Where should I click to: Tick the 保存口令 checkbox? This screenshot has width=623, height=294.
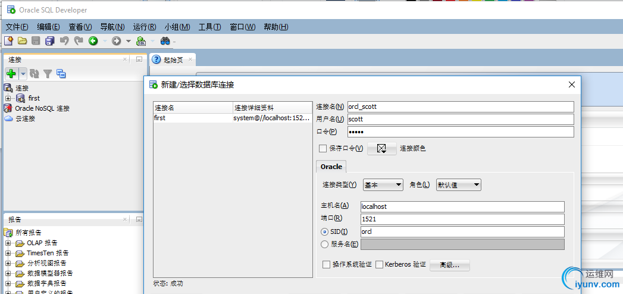[x=323, y=148]
